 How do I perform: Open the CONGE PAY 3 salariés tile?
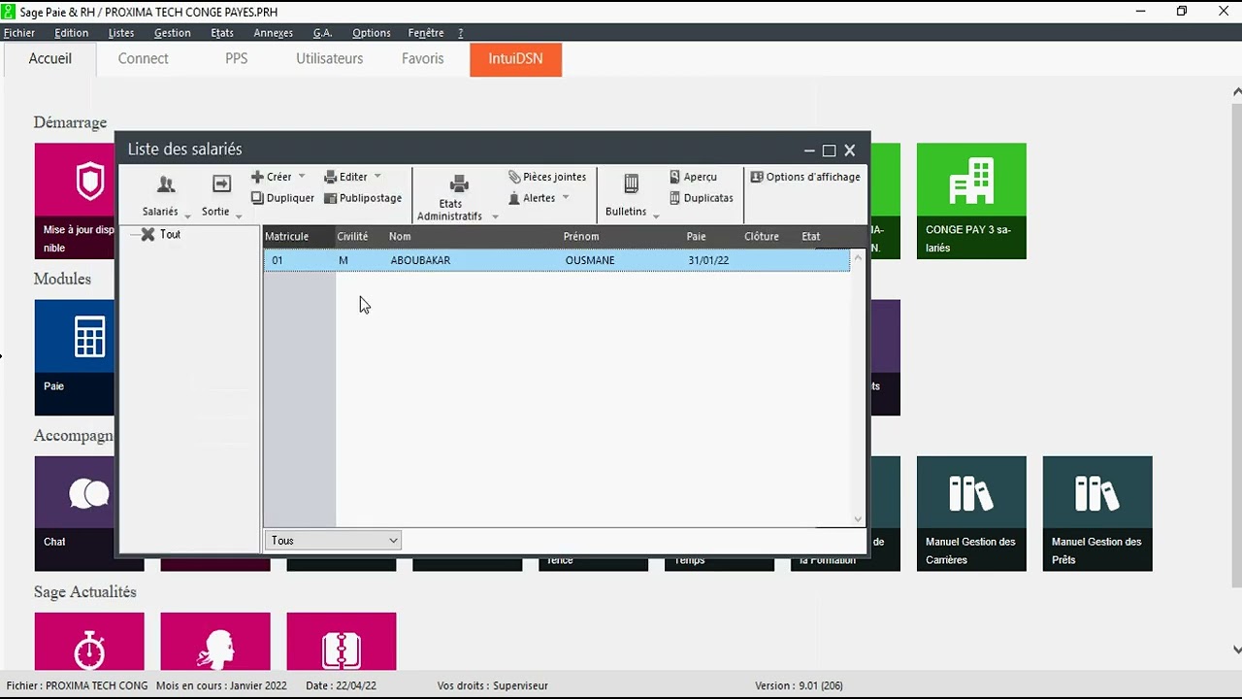click(x=971, y=201)
